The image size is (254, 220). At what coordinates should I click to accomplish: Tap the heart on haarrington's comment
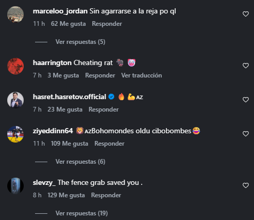coord(246,66)
